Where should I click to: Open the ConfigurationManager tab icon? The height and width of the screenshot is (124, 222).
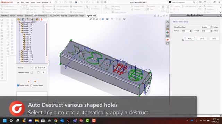point(28,19)
